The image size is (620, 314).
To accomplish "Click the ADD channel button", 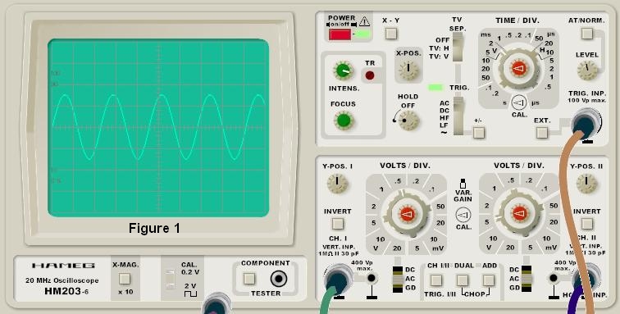I will tap(489, 280).
